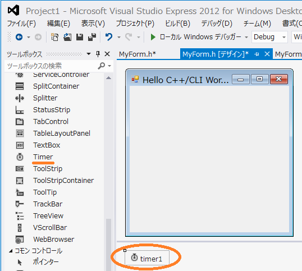
Task: Click the Redo arrow icon
Action: 129,37
